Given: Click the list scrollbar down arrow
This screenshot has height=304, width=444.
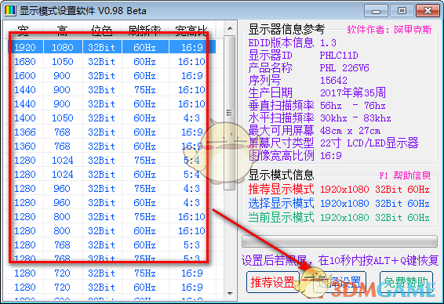Looking at the screenshot, I should 230,294.
